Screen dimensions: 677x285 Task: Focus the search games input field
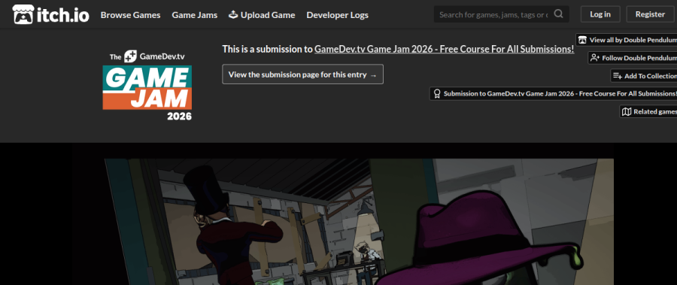click(x=493, y=14)
